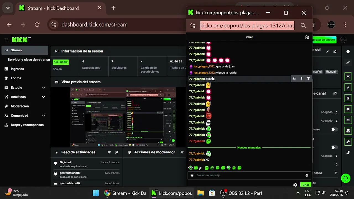Toggle the switch below the Apagado rows
This screenshot has width=354, height=199.
click(334, 129)
